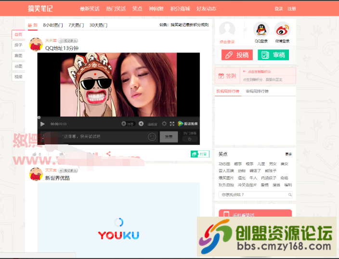Log in with the QQ penguin icon

pos(261,30)
